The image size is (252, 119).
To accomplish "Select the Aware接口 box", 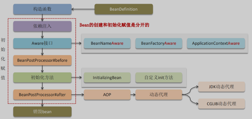I will click(x=42, y=43).
